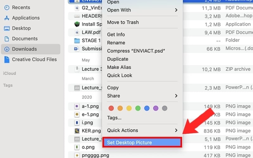The width and height of the screenshot is (253, 158).
Task: Select Get Info from context menu
Action: coord(116,34)
